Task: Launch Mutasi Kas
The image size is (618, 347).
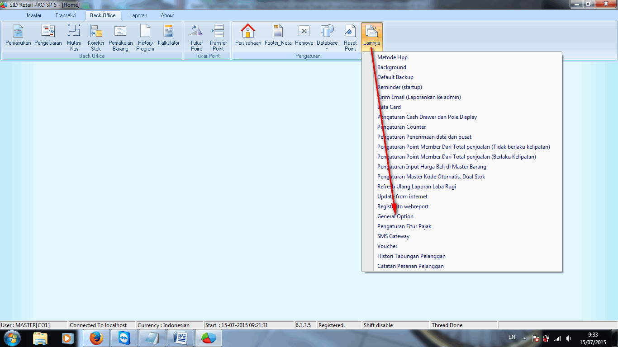Action: [x=74, y=37]
